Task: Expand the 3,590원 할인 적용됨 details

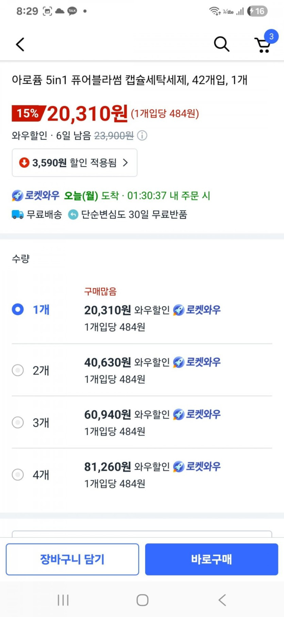Action: [74, 163]
